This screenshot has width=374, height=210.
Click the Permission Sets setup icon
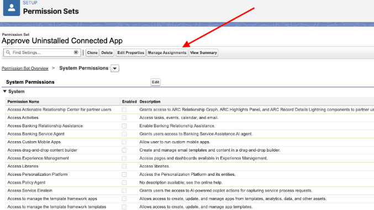point(12,8)
